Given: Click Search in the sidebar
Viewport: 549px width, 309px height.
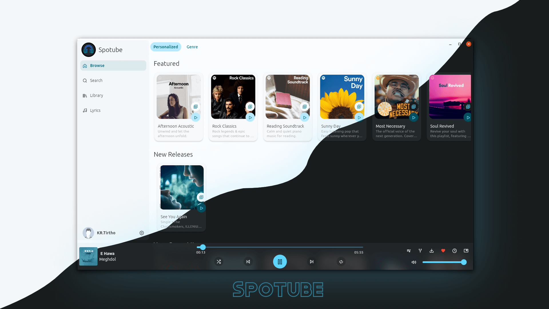Looking at the screenshot, I should [96, 80].
